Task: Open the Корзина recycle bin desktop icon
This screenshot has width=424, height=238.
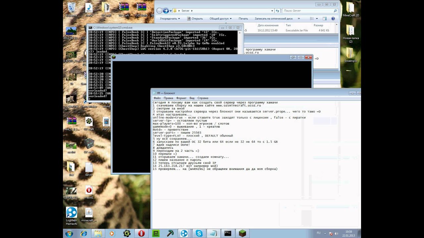Action: tap(71, 9)
